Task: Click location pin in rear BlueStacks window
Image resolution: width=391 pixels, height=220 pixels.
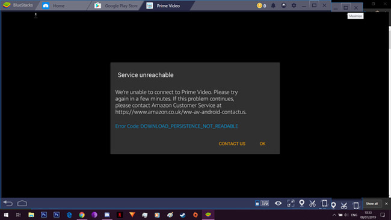Action: (333, 206)
